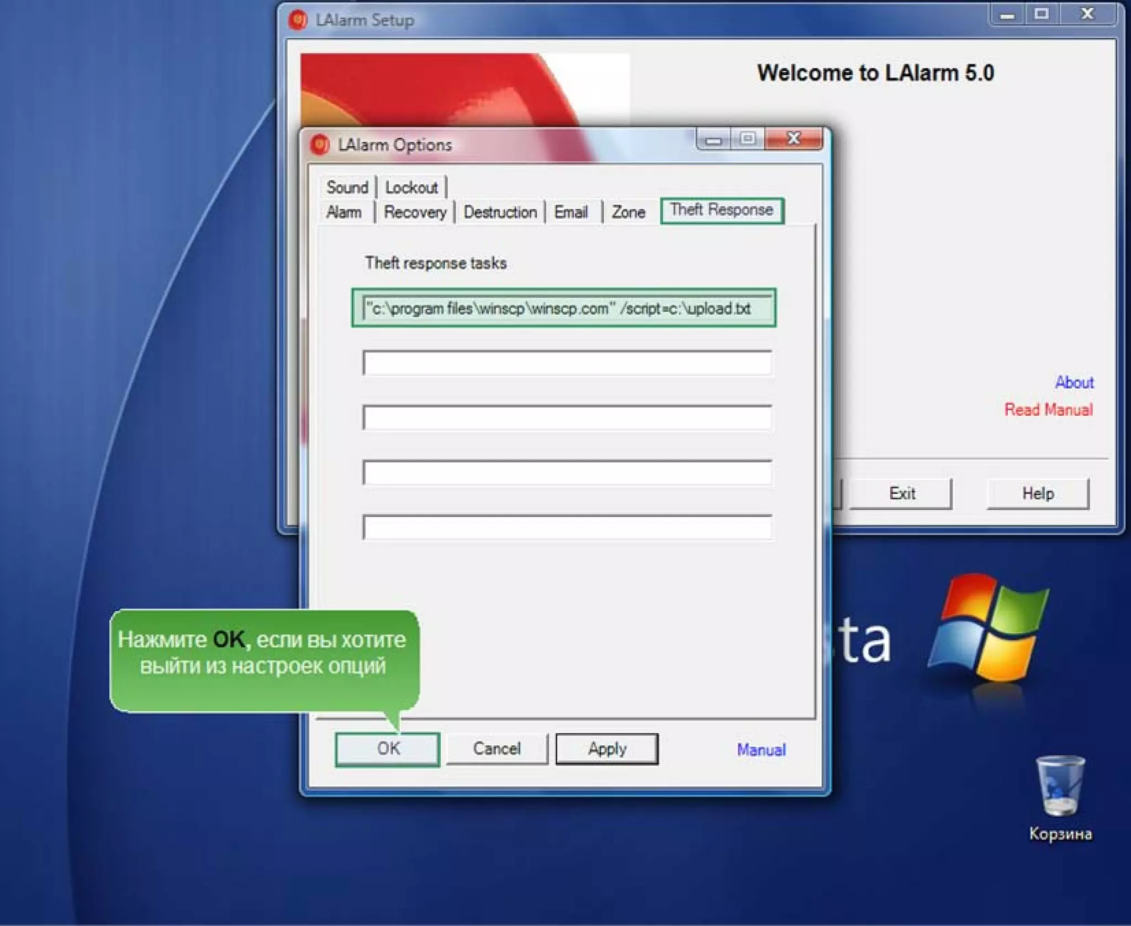Close the LAlarm Options dialog

pos(794,138)
